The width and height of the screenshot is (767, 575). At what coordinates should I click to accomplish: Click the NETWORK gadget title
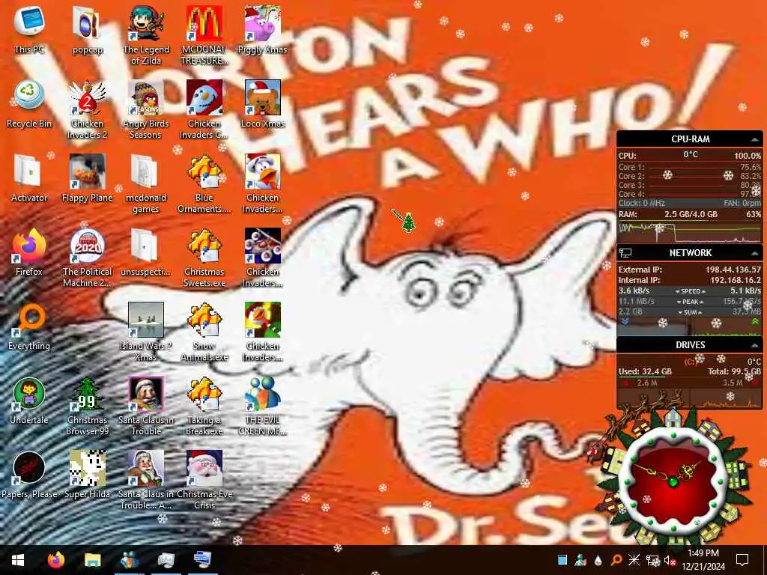[690, 253]
